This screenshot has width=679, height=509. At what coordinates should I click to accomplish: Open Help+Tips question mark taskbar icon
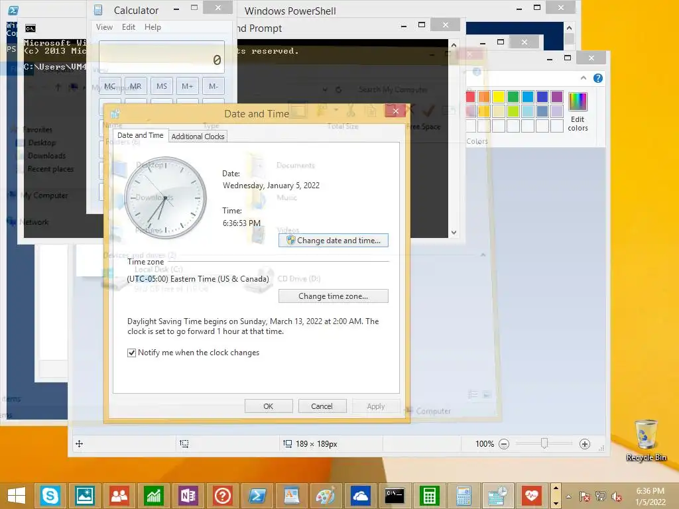coord(223,496)
